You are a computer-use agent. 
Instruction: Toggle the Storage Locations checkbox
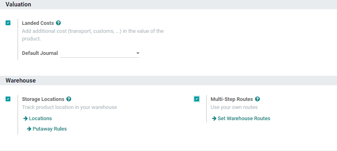coord(8,99)
